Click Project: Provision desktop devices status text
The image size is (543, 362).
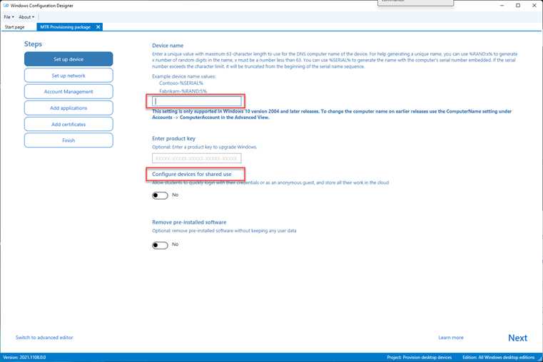tap(420, 357)
